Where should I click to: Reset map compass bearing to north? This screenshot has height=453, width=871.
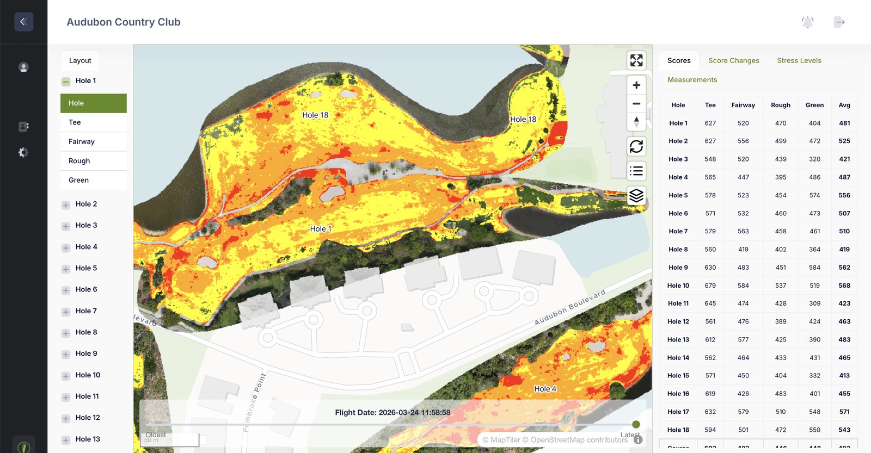[636, 122]
